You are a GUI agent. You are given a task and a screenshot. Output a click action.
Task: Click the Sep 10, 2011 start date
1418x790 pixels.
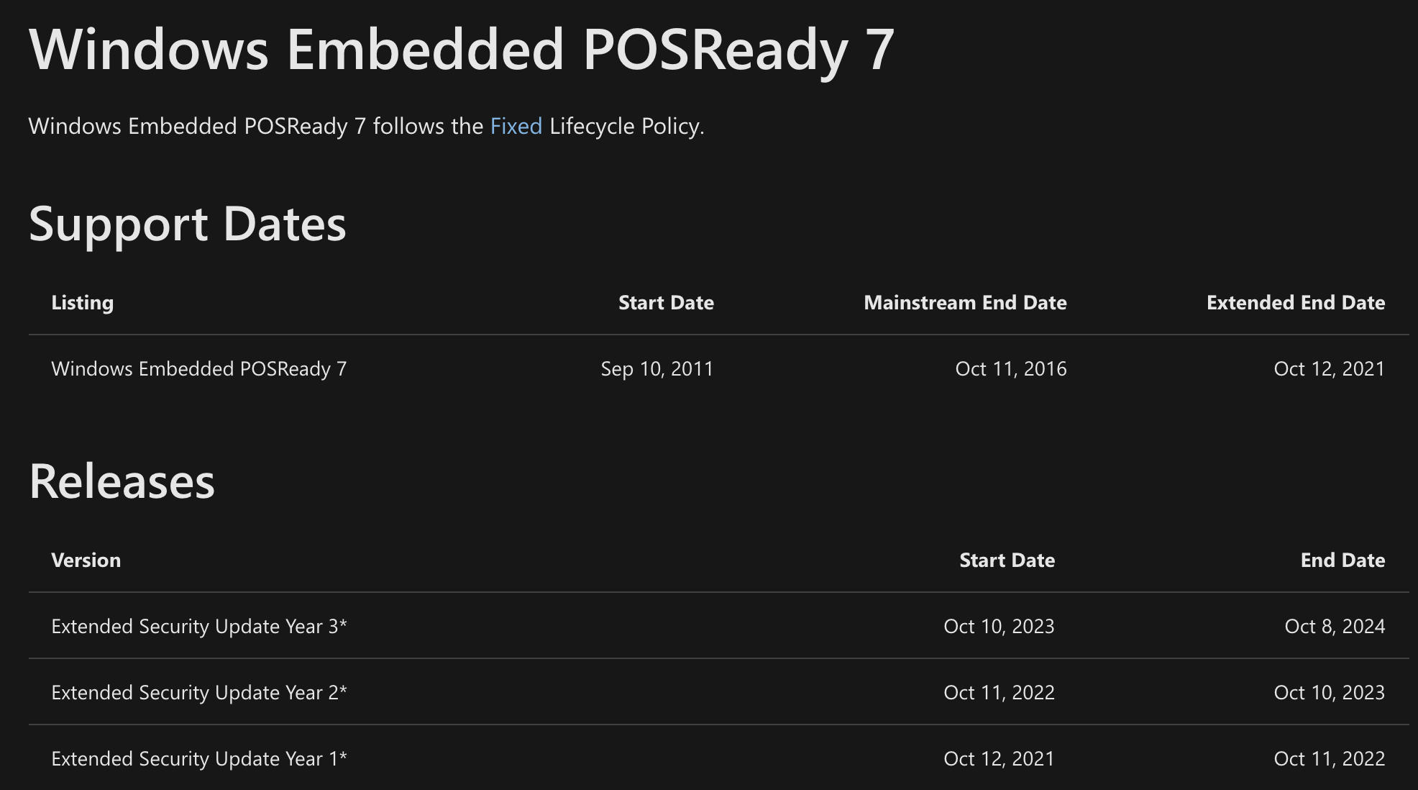coord(657,369)
